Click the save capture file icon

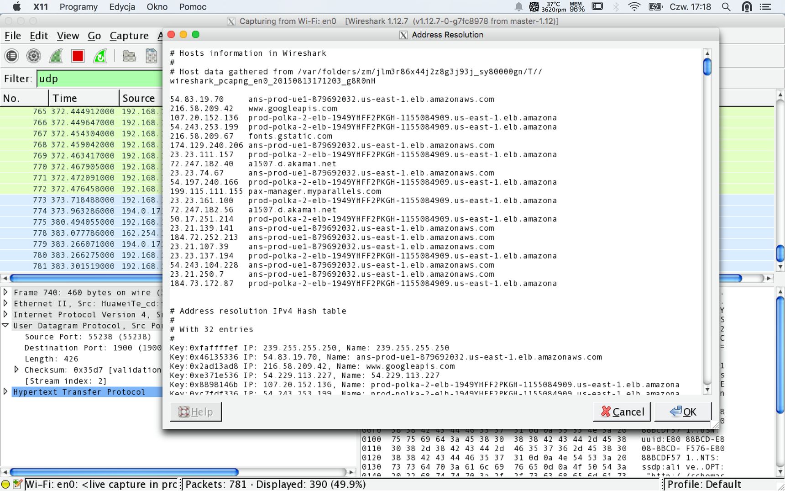(x=151, y=56)
